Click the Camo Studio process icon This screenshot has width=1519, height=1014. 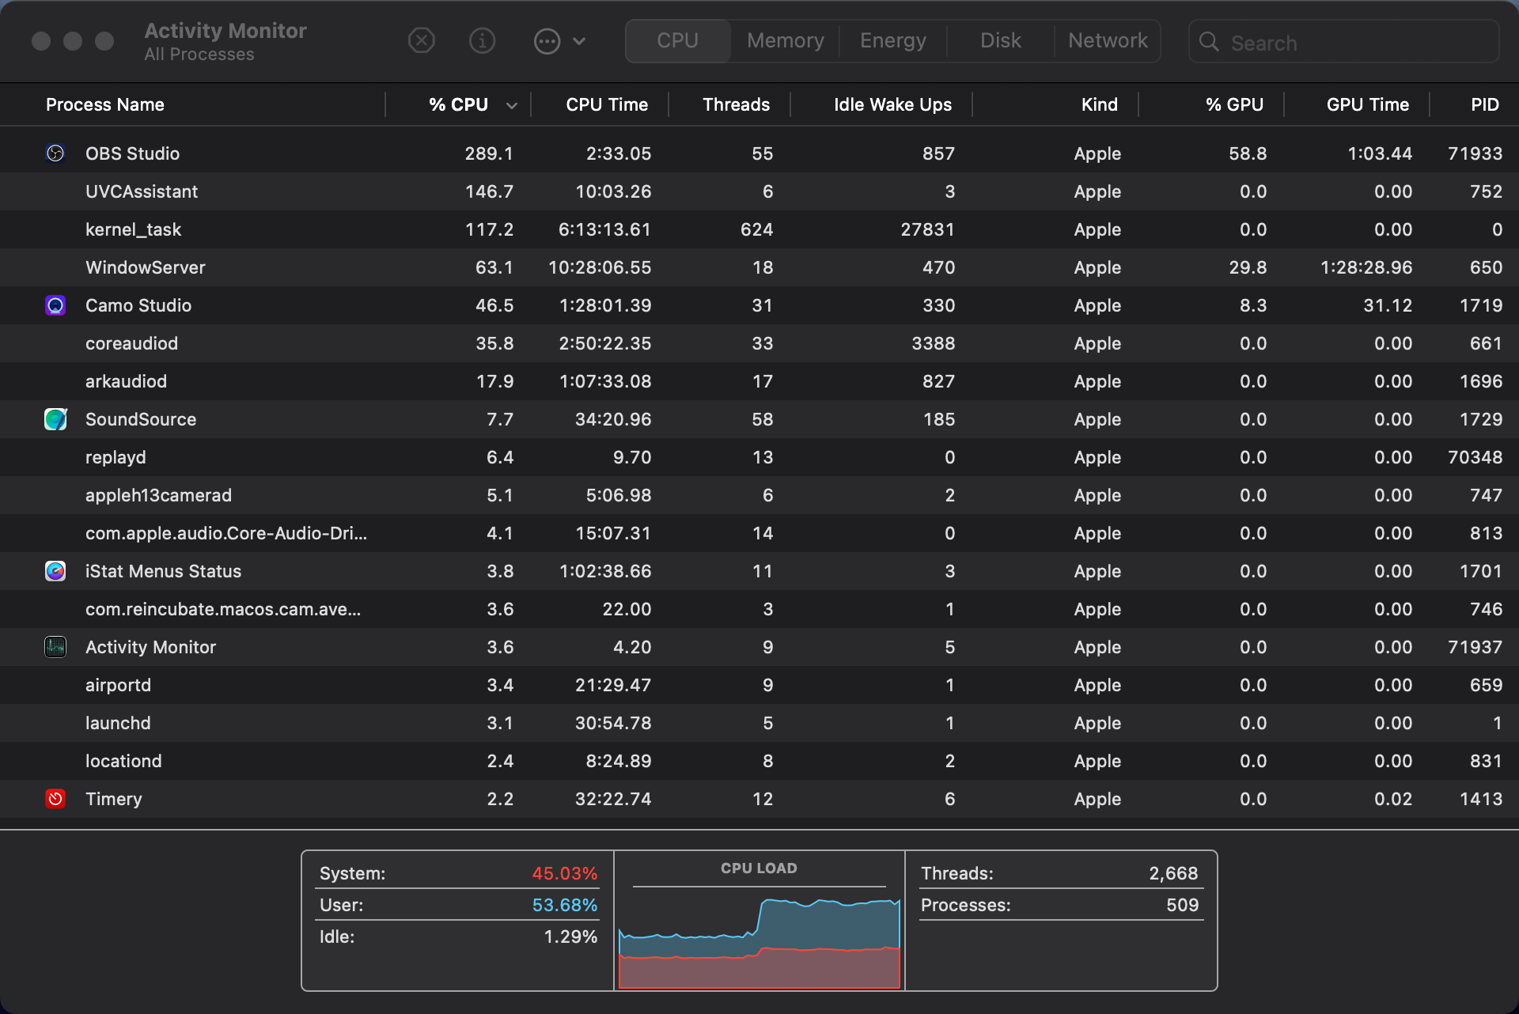coord(55,305)
